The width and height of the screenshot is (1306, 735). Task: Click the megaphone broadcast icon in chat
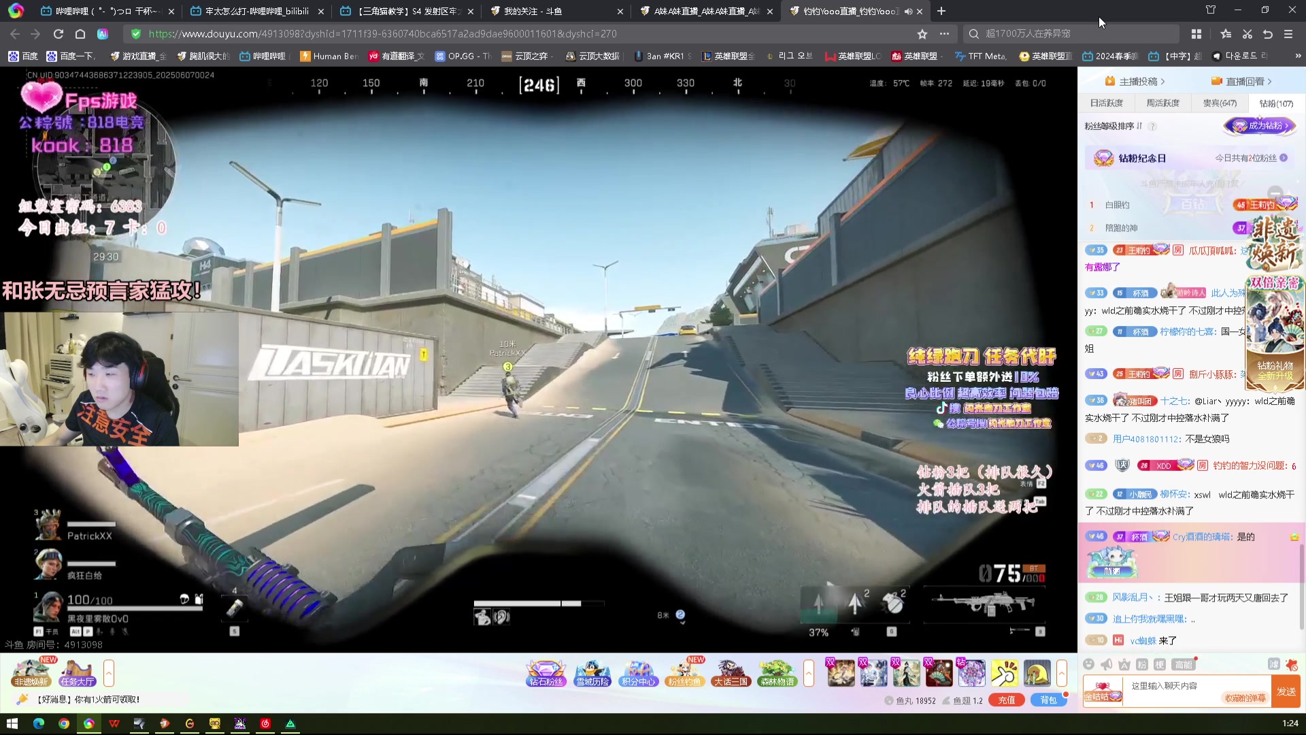1107,664
